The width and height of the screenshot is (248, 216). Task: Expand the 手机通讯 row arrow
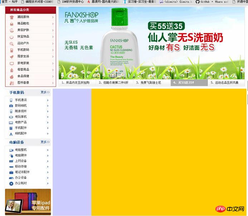(48, 100)
